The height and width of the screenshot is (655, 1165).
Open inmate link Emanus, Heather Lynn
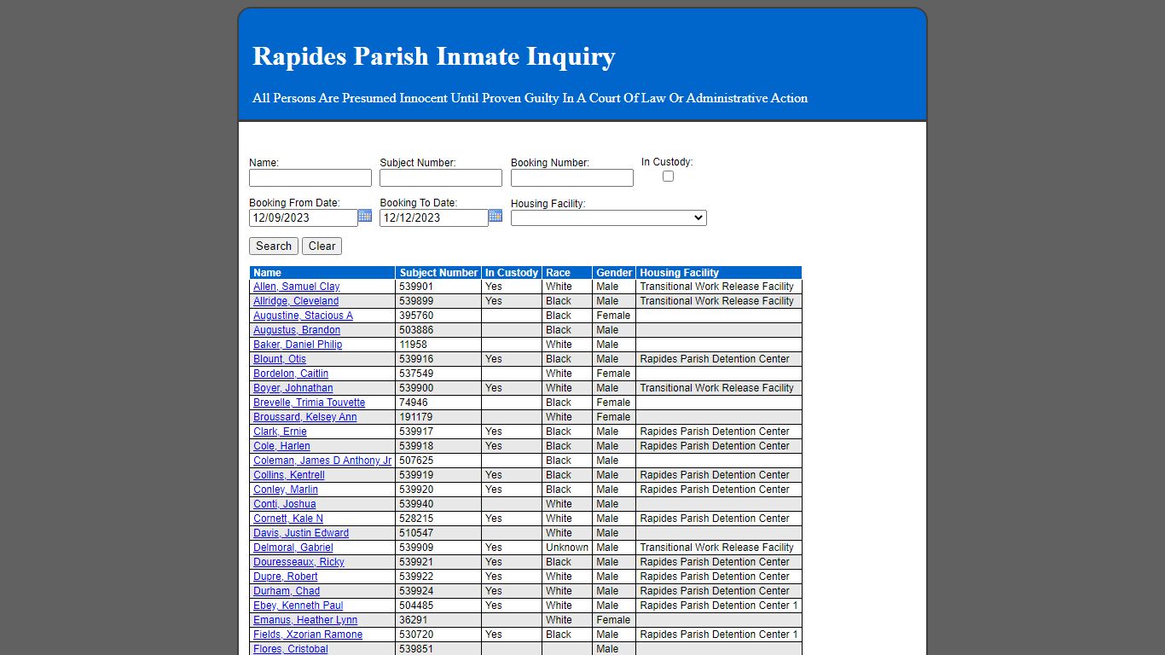pyautogui.click(x=305, y=620)
